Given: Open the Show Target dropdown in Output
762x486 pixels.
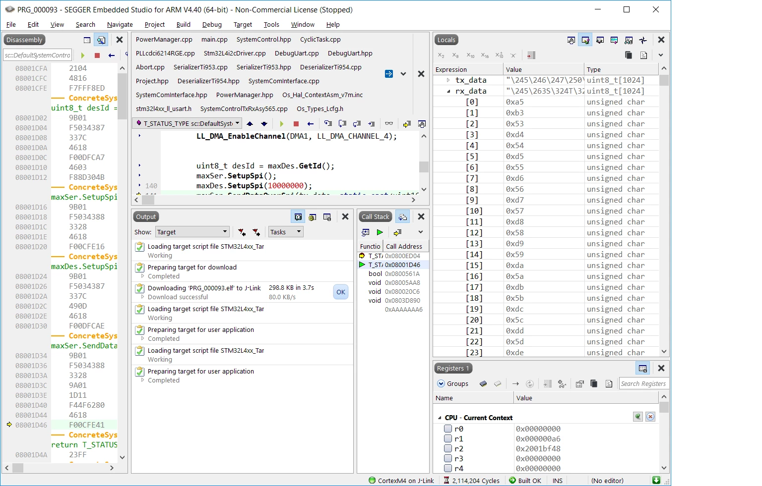Looking at the screenshot, I should pyautogui.click(x=192, y=232).
